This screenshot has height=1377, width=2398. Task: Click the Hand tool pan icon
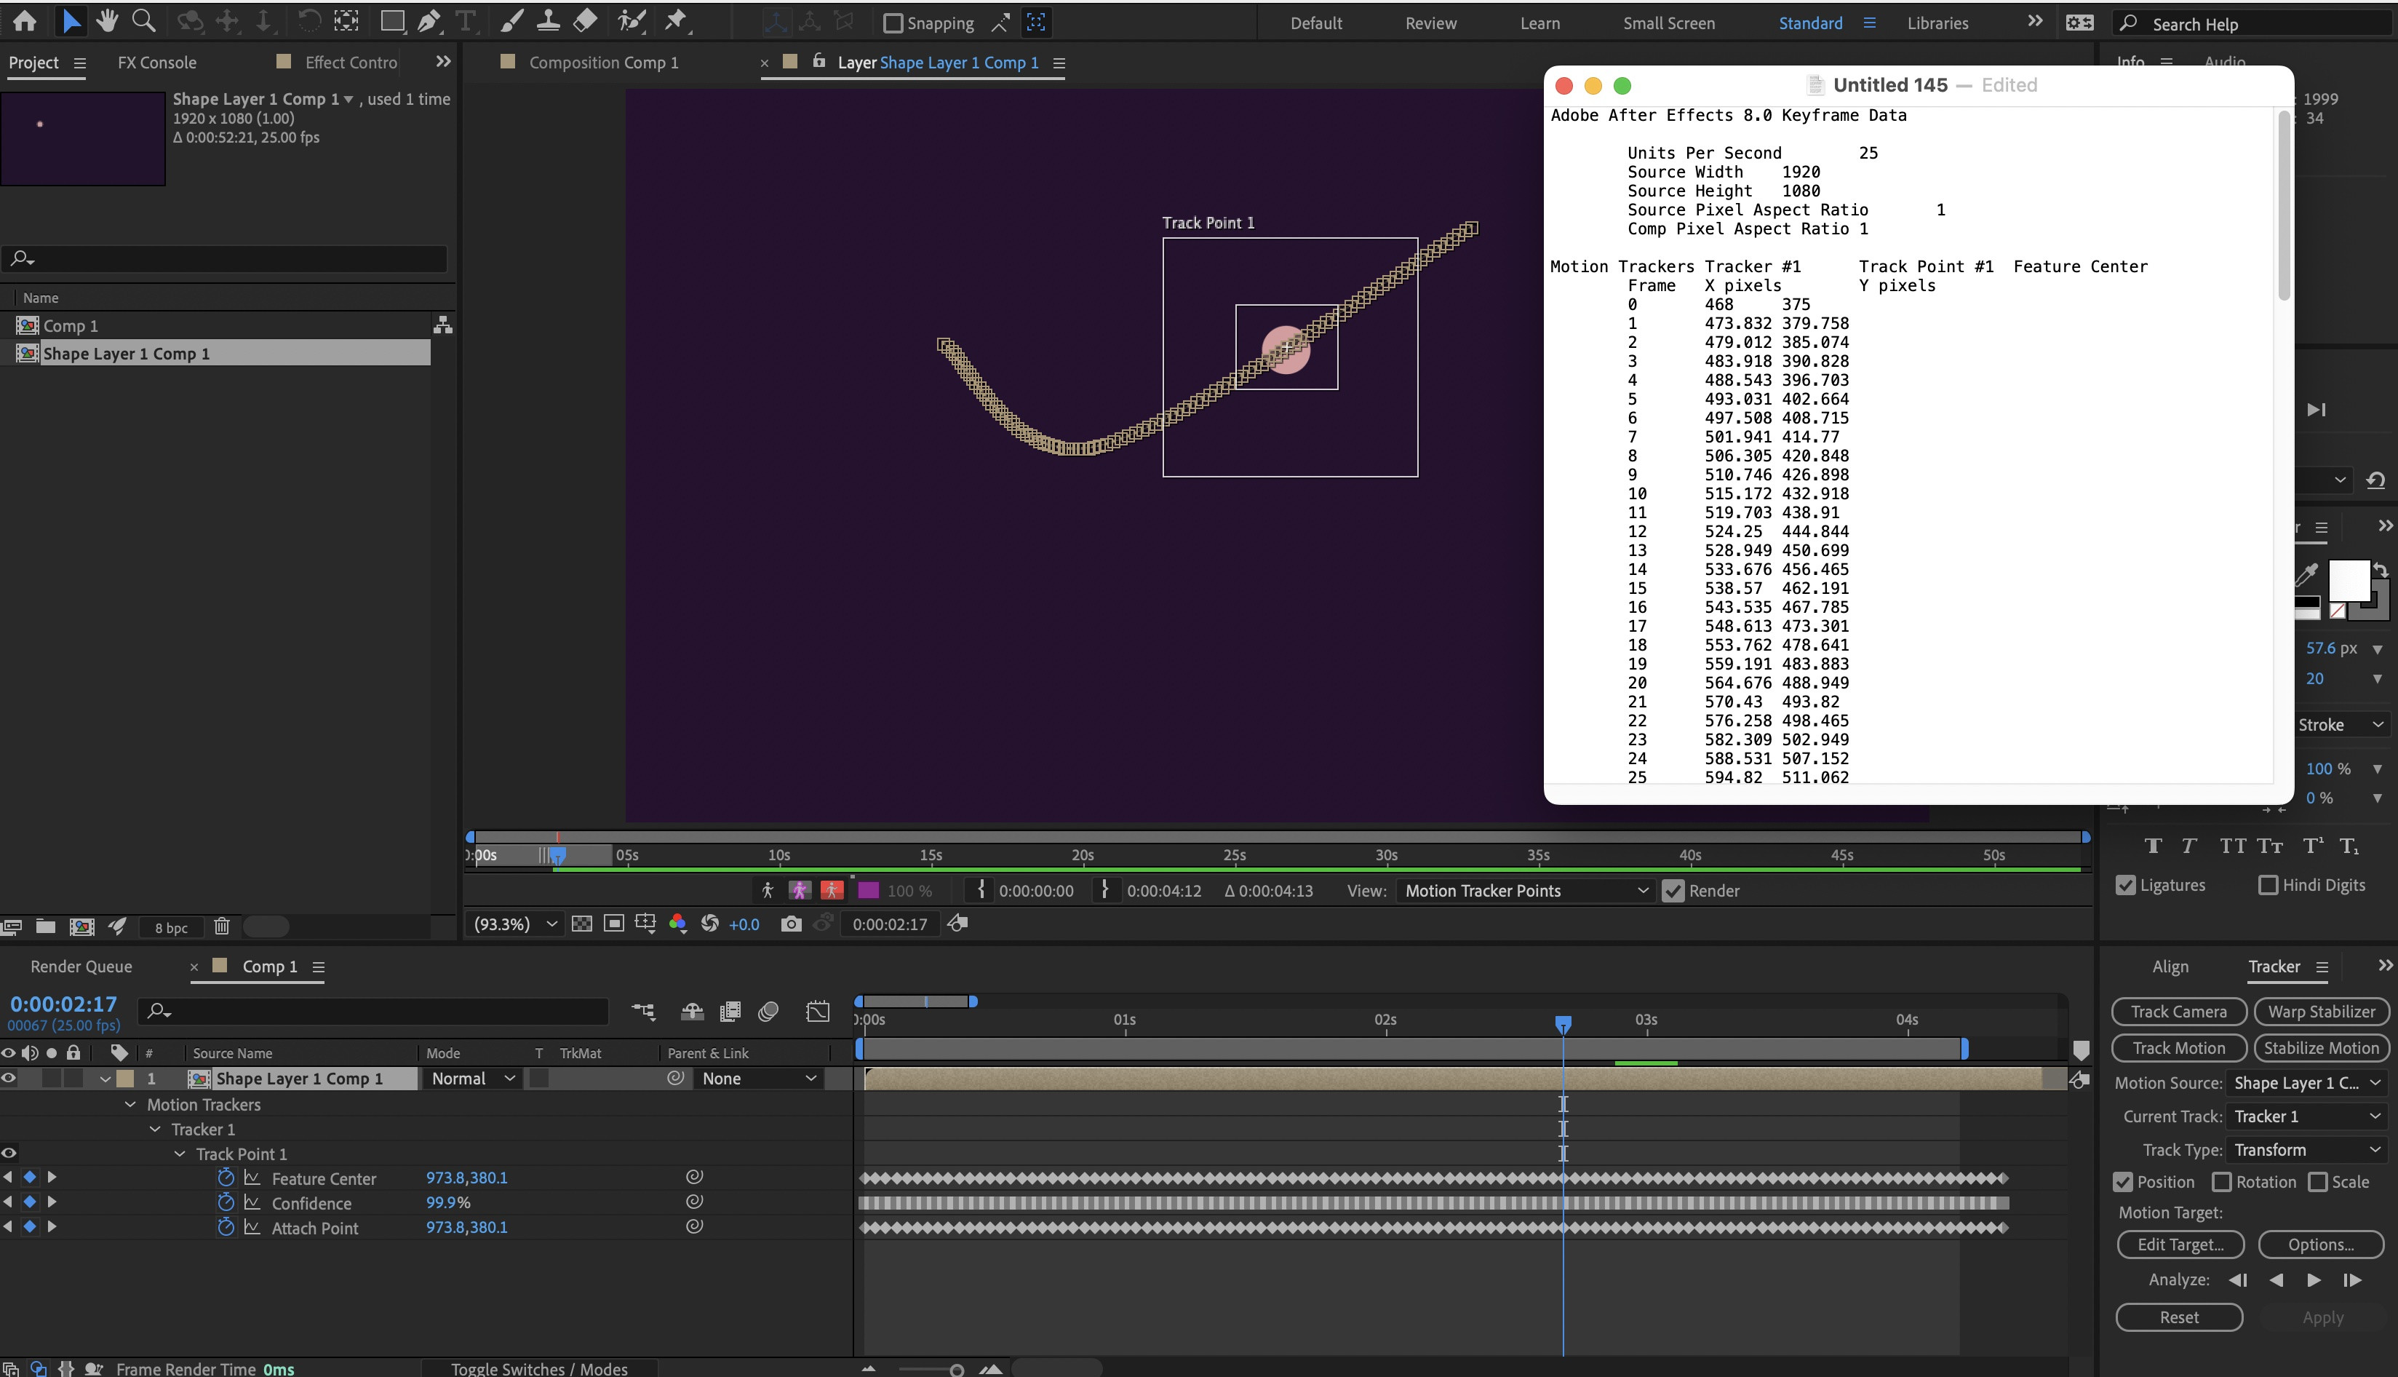[x=107, y=21]
